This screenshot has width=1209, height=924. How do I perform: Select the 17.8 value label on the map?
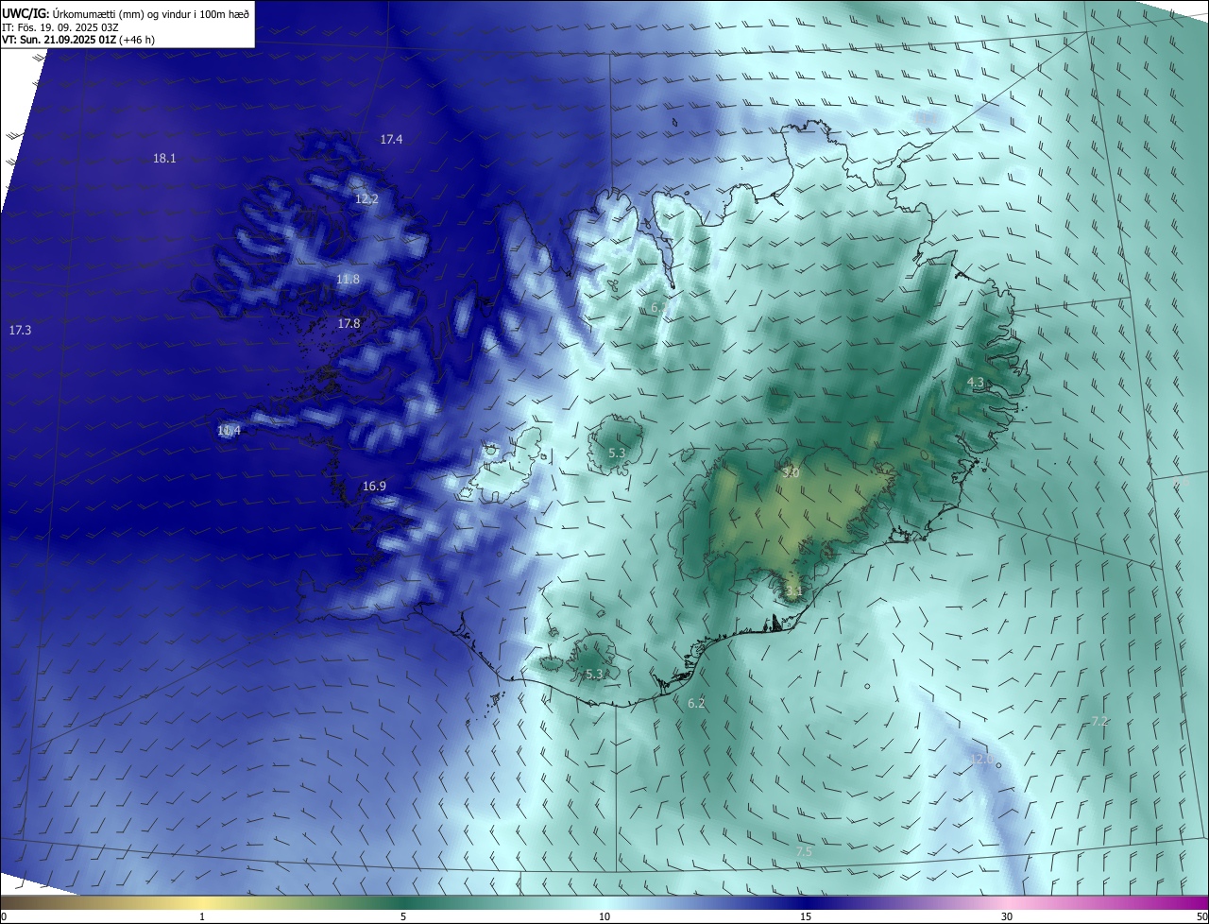point(349,324)
